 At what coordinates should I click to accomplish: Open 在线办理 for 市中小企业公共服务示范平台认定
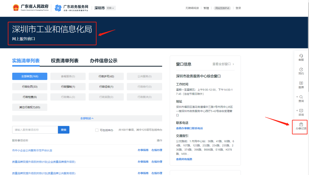pyautogui.click(x=157, y=150)
